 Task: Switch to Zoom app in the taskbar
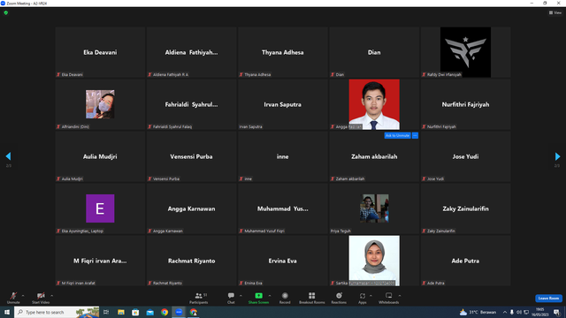coord(179,312)
